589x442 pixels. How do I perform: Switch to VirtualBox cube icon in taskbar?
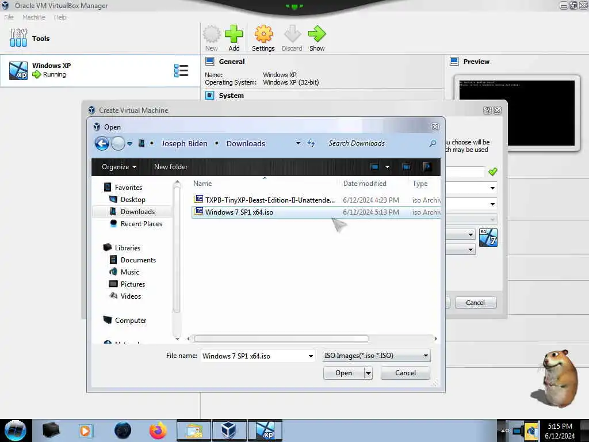(229, 430)
